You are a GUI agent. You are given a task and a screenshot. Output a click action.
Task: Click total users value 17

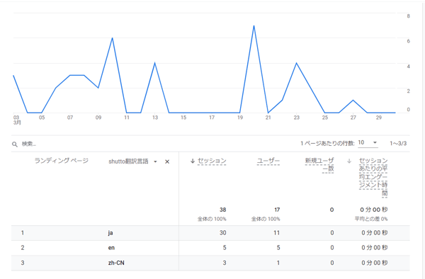[277, 210]
